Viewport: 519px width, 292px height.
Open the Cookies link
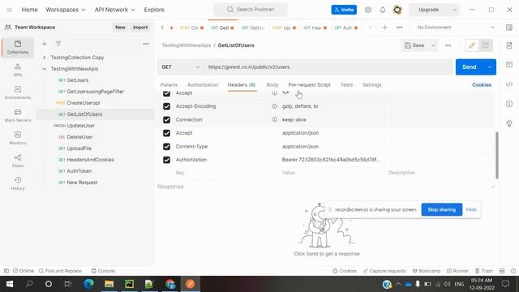point(482,84)
